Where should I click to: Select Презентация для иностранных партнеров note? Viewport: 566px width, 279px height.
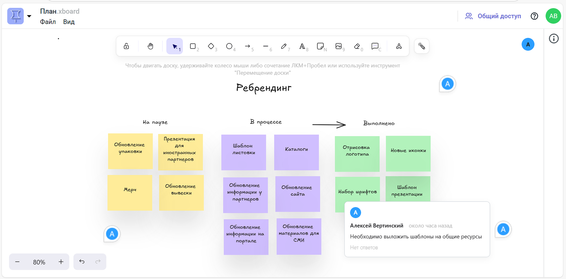(180, 152)
